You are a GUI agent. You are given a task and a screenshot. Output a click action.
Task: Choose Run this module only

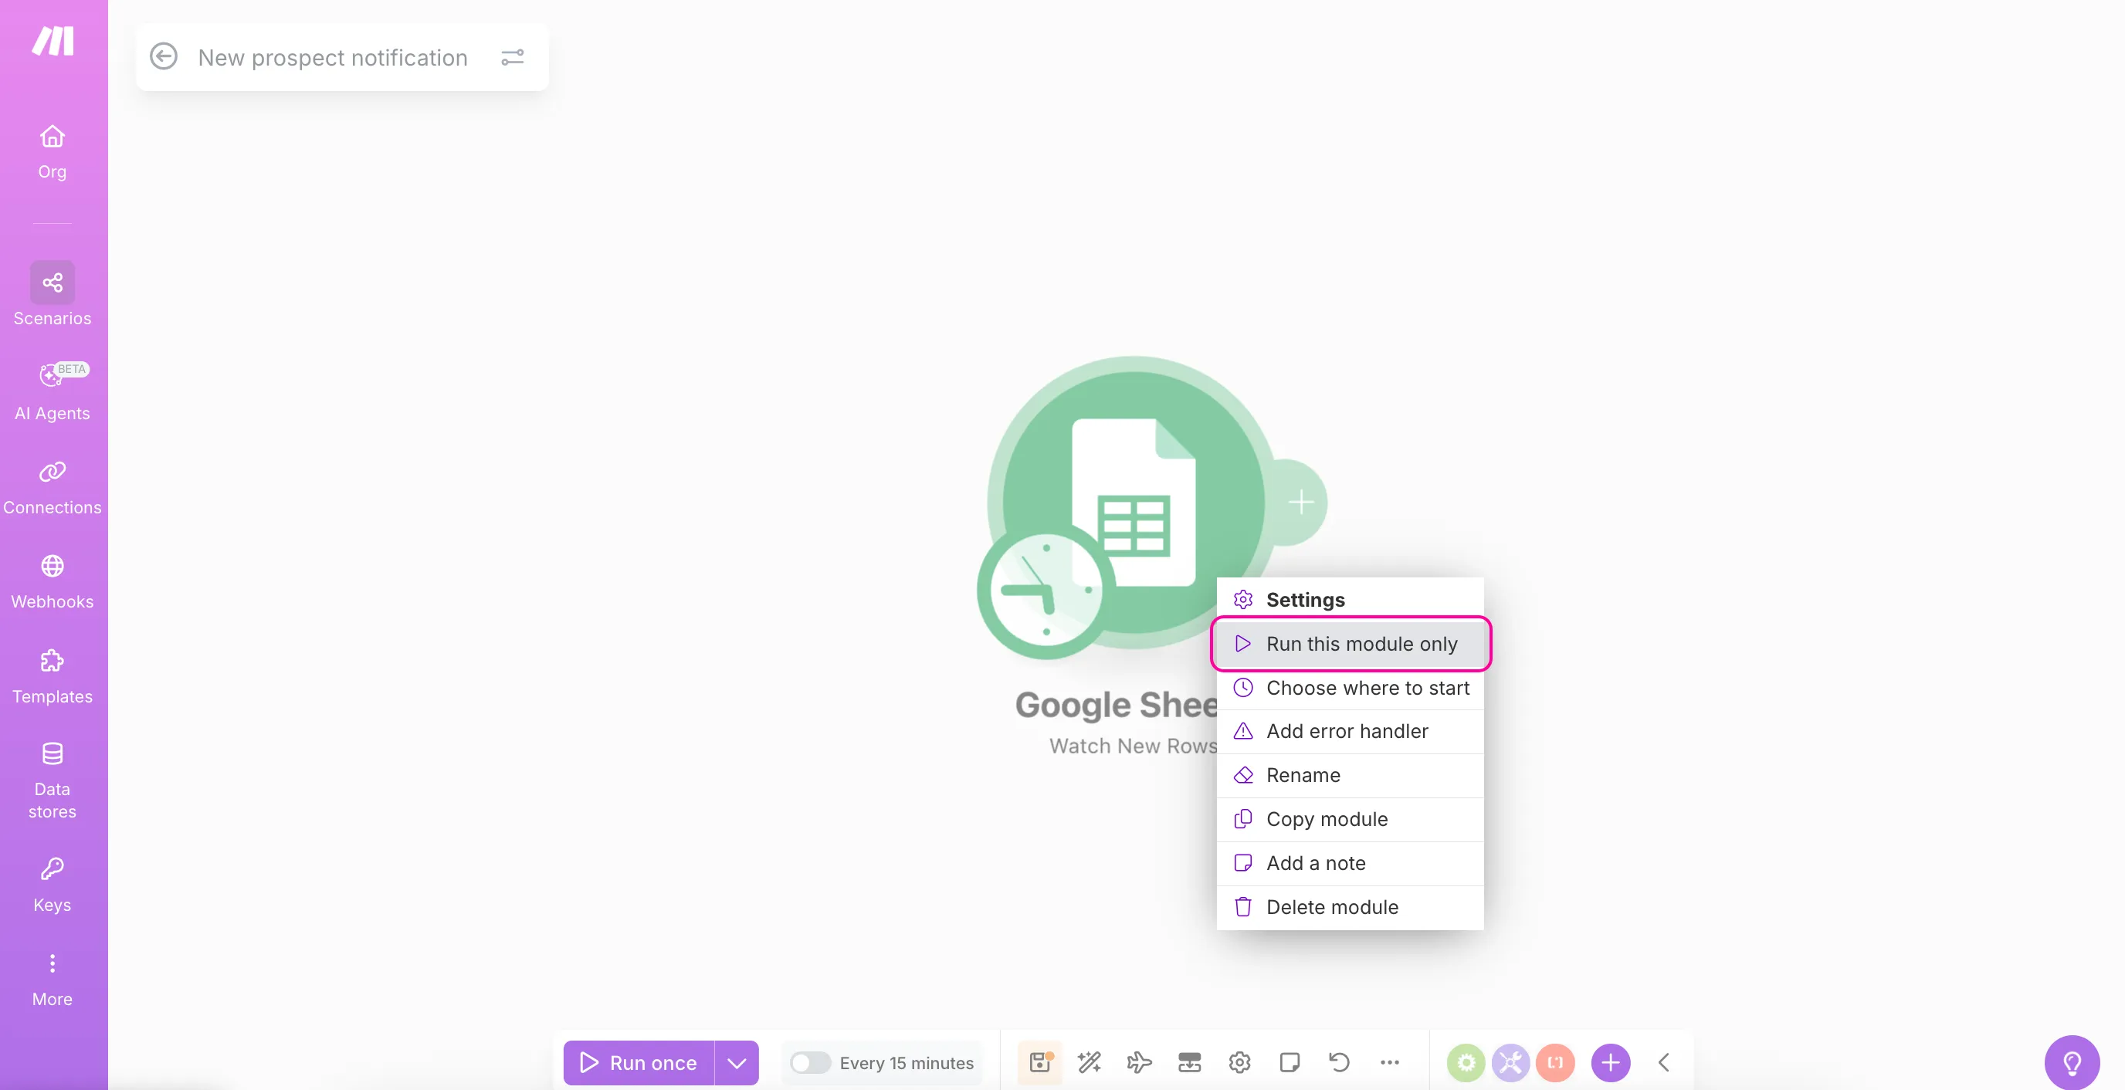(1351, 643)
